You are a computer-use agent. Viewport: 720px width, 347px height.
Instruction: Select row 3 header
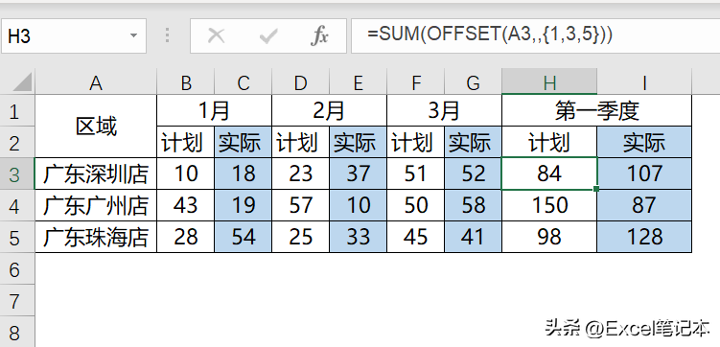pos(17,173)
